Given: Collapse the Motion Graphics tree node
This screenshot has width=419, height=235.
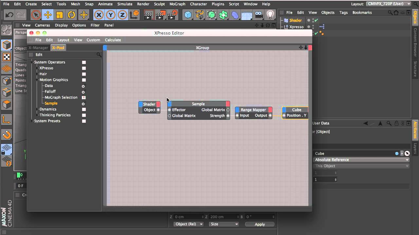Looking at the screenshot, I should (x=37, y=80).
